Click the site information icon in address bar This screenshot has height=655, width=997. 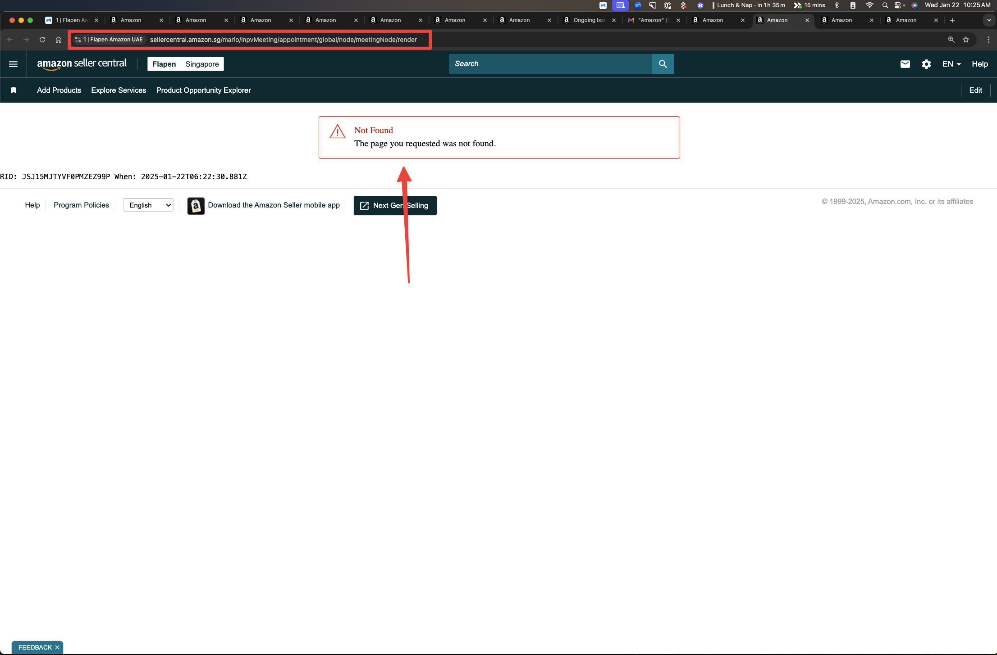point(78,40)
